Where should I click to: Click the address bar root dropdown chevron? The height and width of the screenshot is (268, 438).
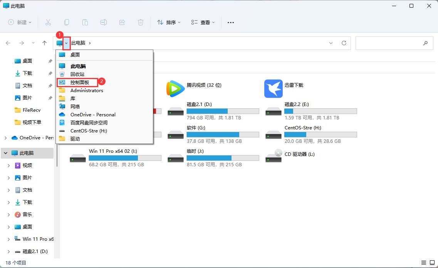click(x=66, y=43)
